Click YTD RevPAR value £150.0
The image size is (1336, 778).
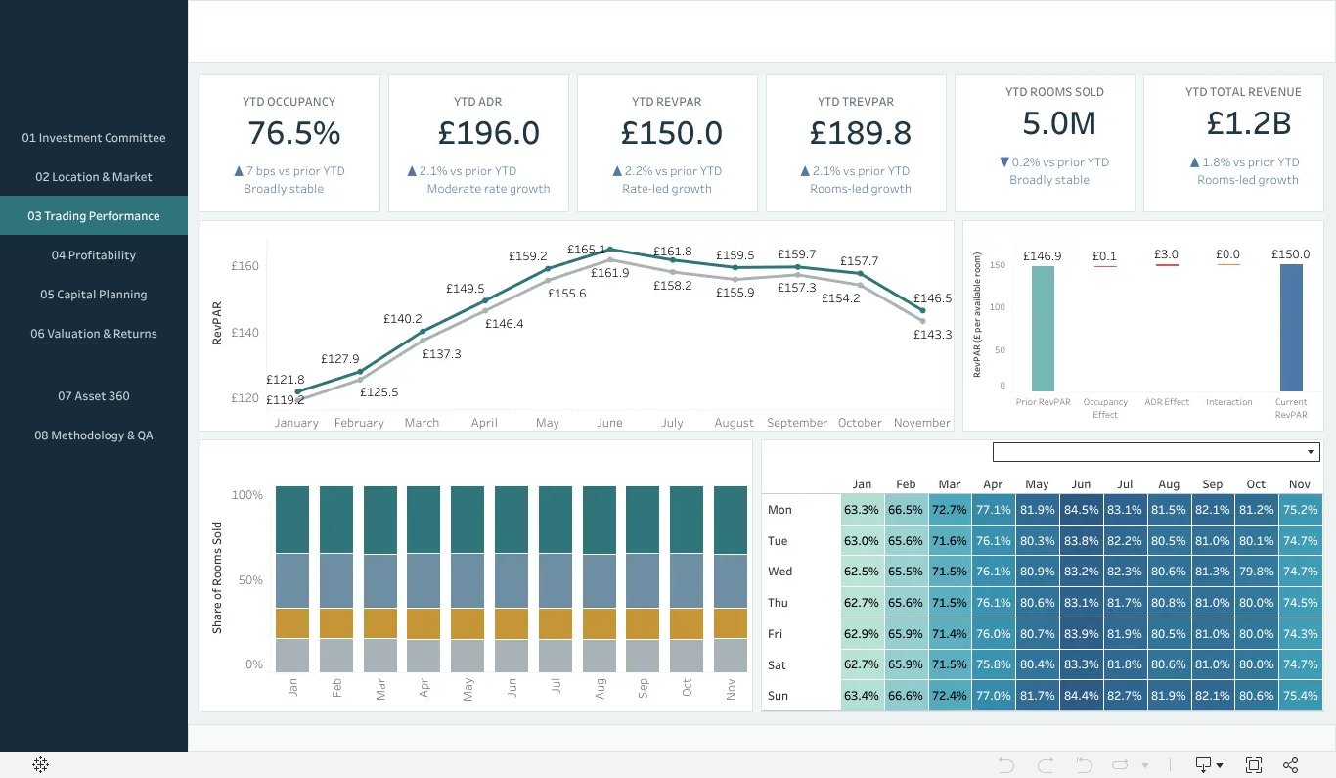pos(672,133)
